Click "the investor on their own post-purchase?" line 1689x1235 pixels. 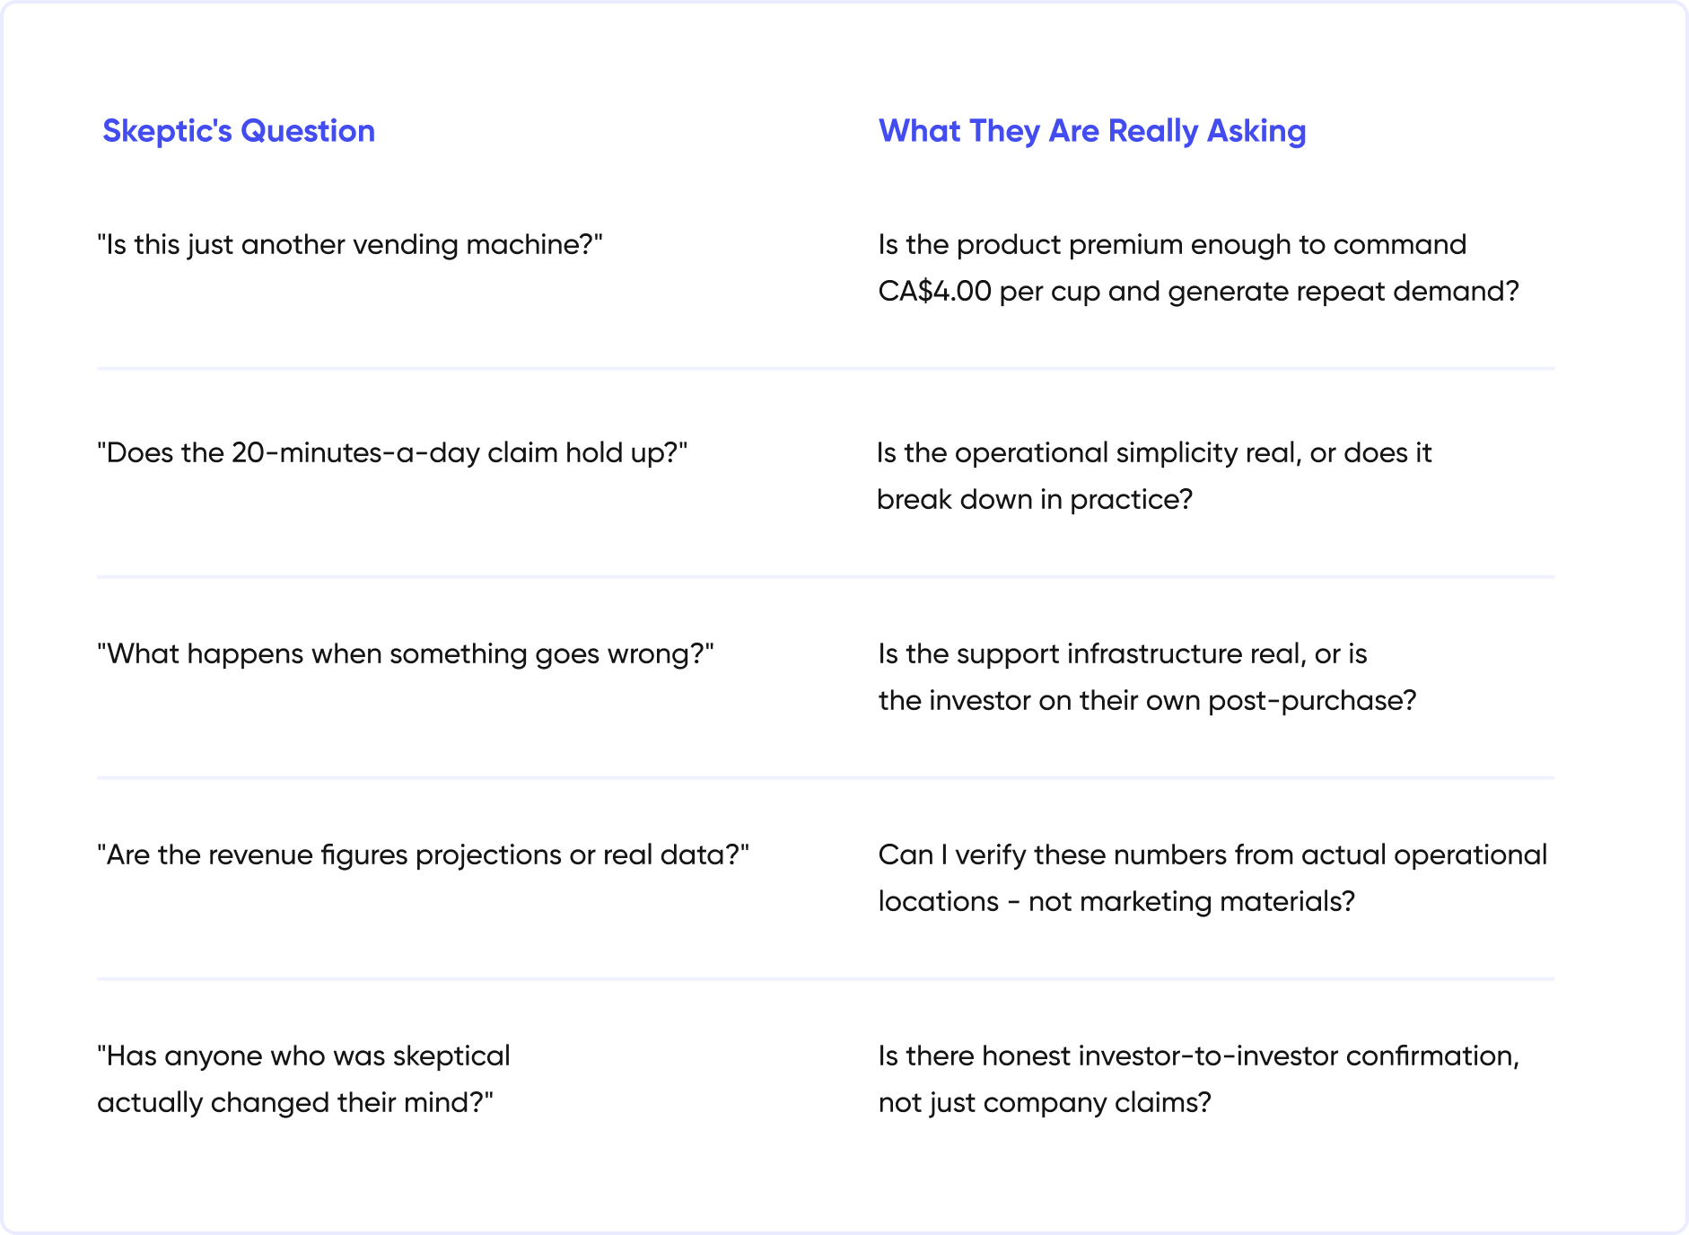[1147, 701]
